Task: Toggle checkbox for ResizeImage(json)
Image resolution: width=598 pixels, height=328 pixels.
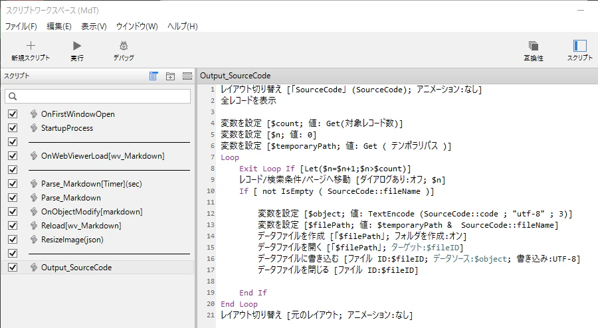Action: [x=13, y=239]
